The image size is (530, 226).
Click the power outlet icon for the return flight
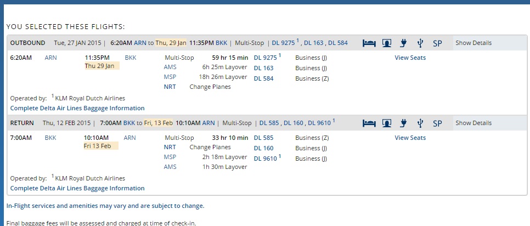pyautogui.click(x=403, y=123)
